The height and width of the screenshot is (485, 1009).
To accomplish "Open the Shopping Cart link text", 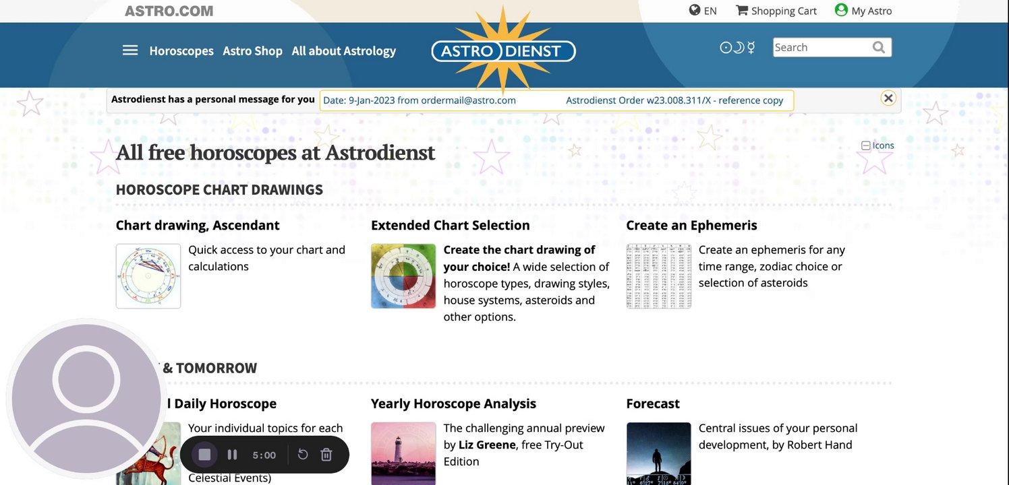I will 784,11.
